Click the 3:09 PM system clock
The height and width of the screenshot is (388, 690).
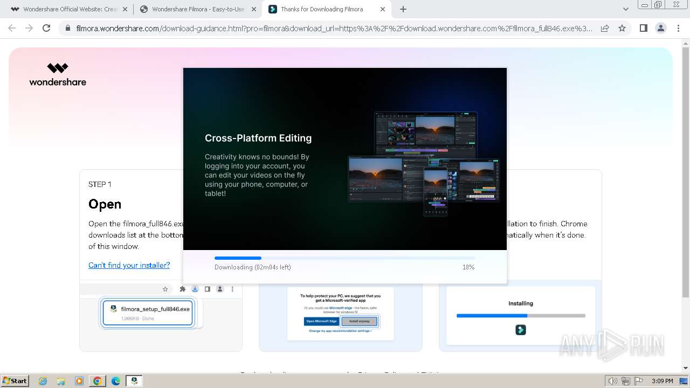tap(663, 381)
